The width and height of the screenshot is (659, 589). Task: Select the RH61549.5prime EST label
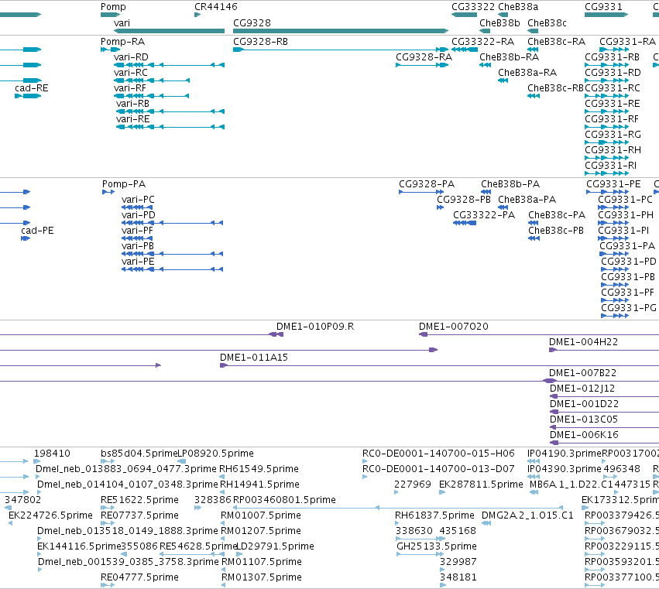coord(259,469)
